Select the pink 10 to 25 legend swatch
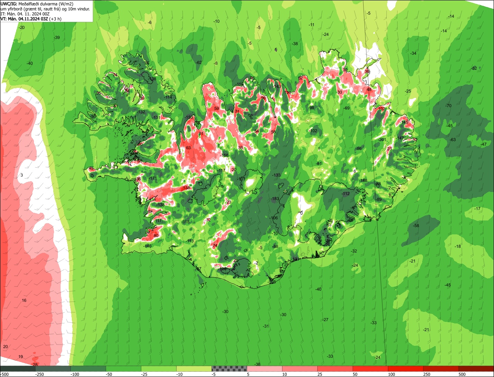 point(300,369)
